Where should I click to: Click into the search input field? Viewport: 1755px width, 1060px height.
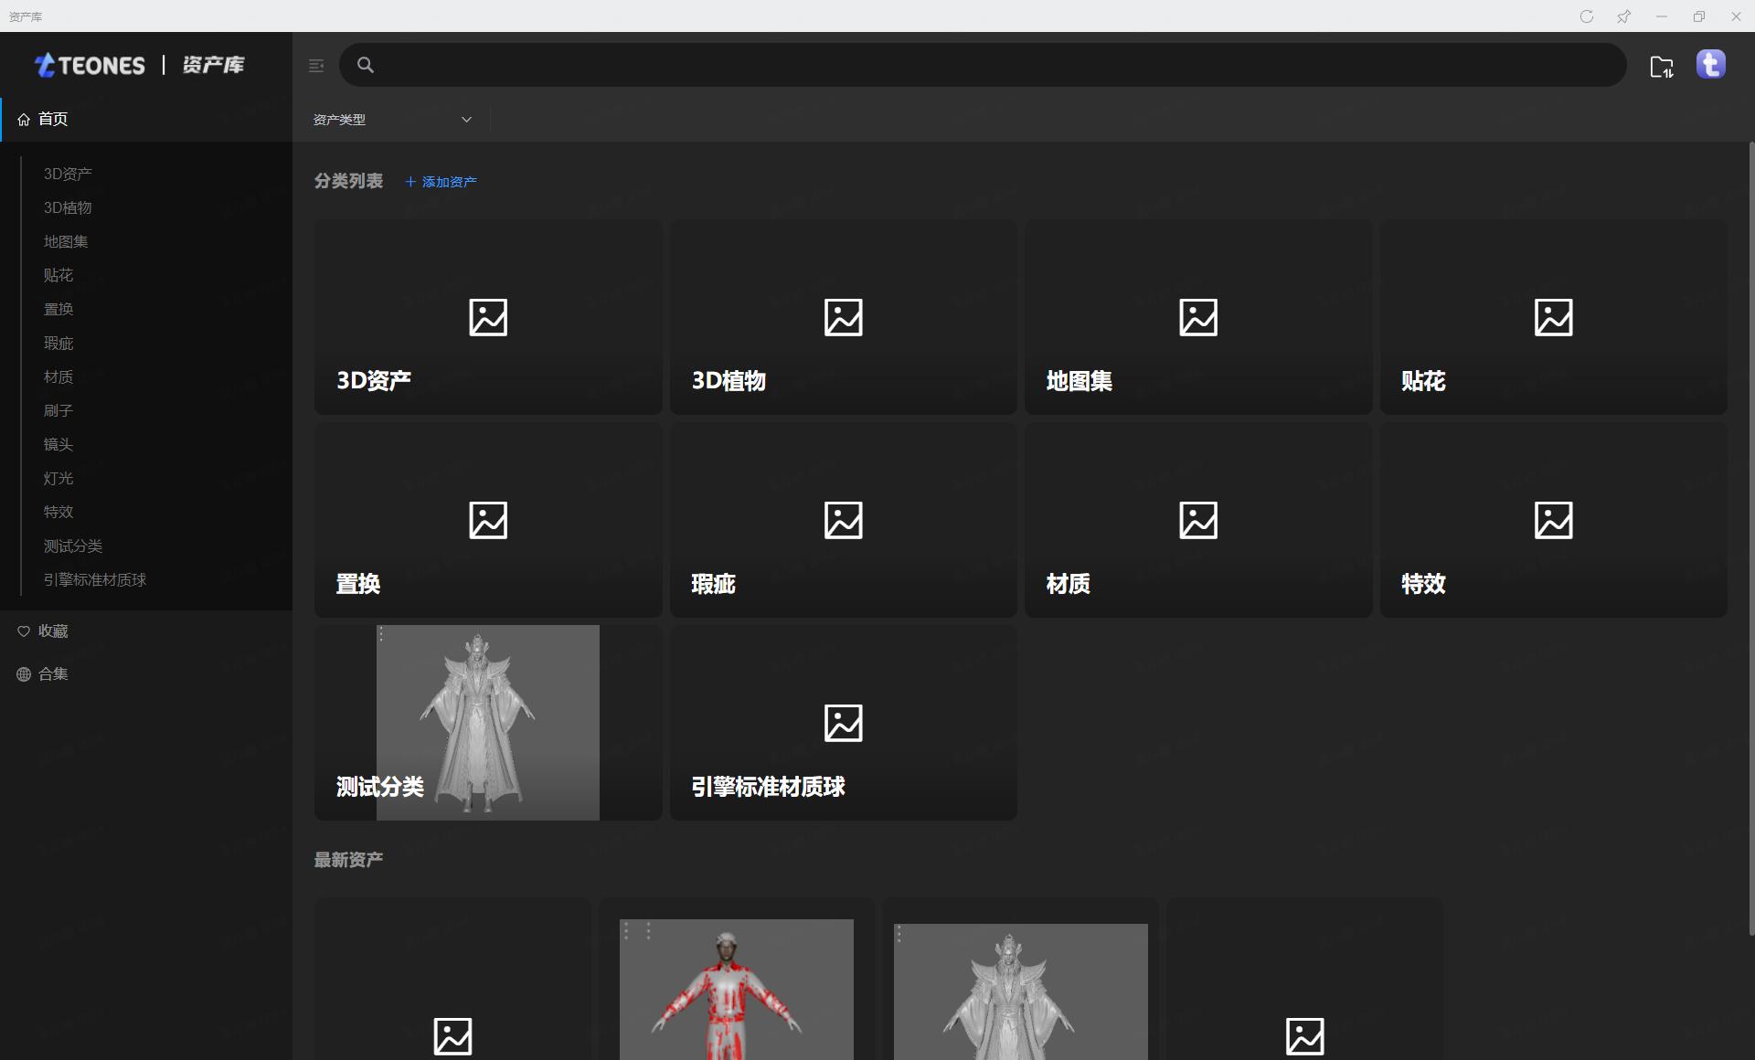[996, 65]
